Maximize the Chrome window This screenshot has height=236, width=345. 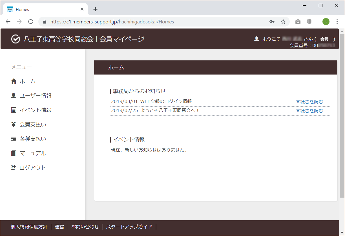click(x=320, y=5)
